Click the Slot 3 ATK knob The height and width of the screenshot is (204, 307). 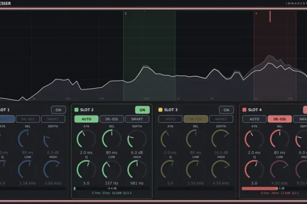click(x=170, y=139)
